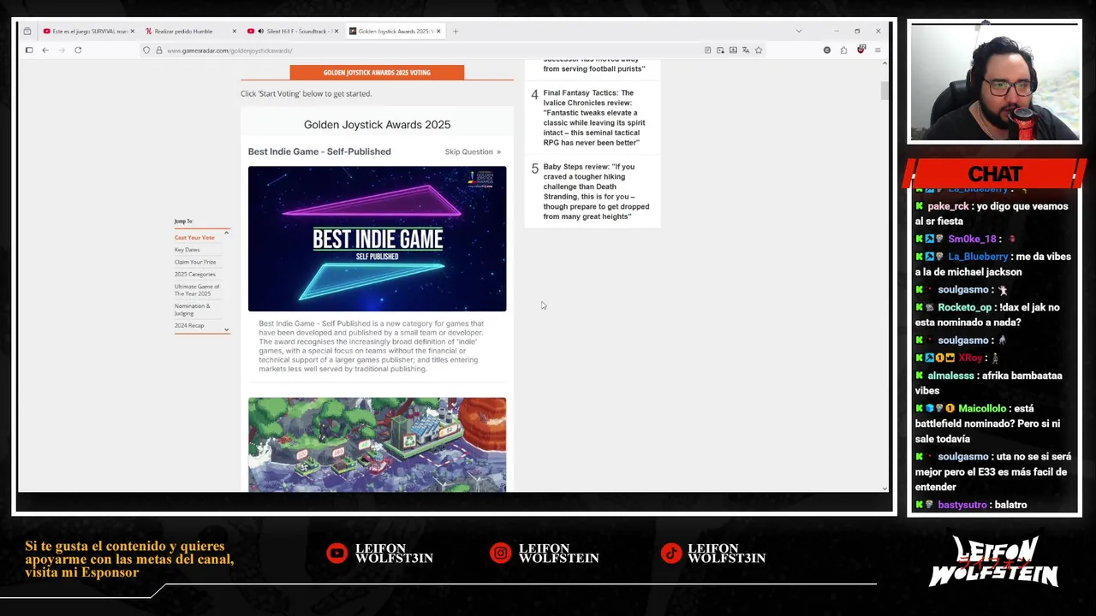This screenshot has height=616, width=1096.
Task: Click the page vertical scrollbar thumb
Action: tap(885, 91)
